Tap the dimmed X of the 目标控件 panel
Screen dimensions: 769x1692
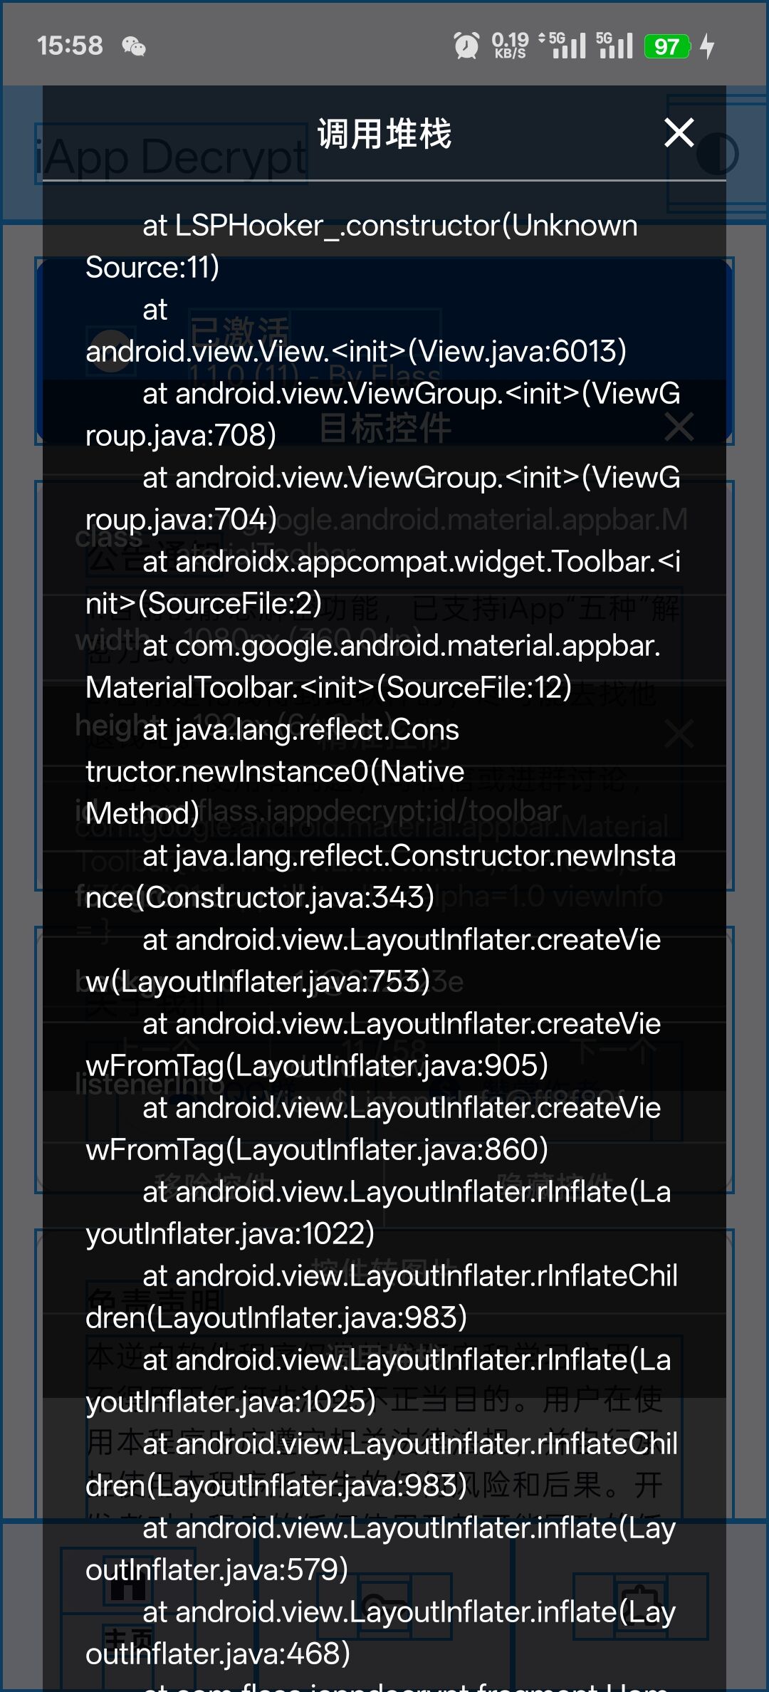coord(679,427)
